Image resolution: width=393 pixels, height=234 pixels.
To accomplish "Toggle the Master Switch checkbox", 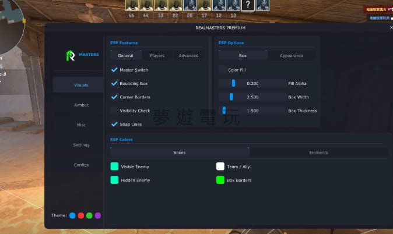I will 114,70.
